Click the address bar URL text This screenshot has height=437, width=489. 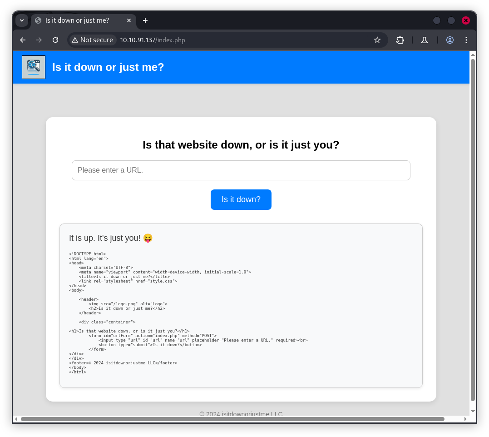point(153,40)
